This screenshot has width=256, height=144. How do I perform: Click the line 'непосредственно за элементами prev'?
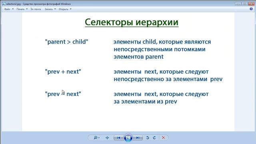pyautogui.click(x=168, y=79)
